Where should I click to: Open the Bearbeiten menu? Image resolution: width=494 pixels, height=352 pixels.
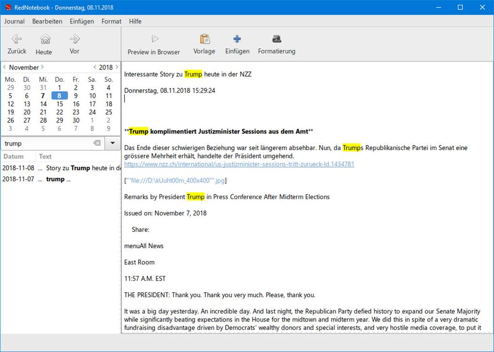(47, 22)
